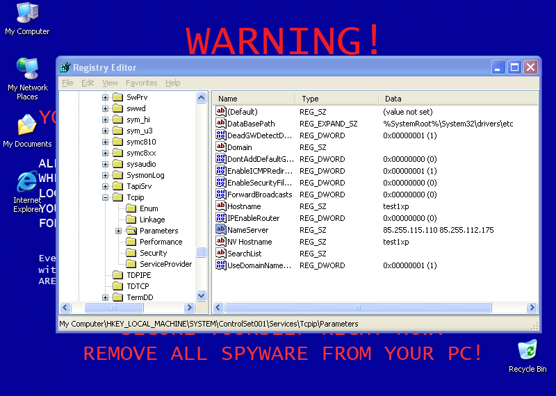556x396 pixels.
Task: Expand the swwd key
Action: coord(105,108)
